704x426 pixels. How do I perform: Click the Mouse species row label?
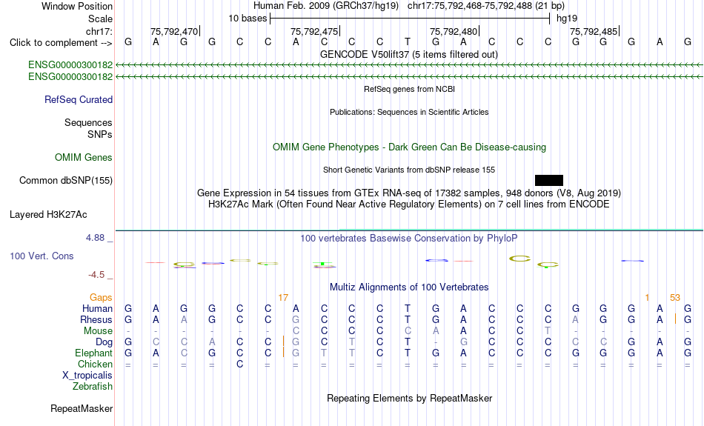click(99, 331)
